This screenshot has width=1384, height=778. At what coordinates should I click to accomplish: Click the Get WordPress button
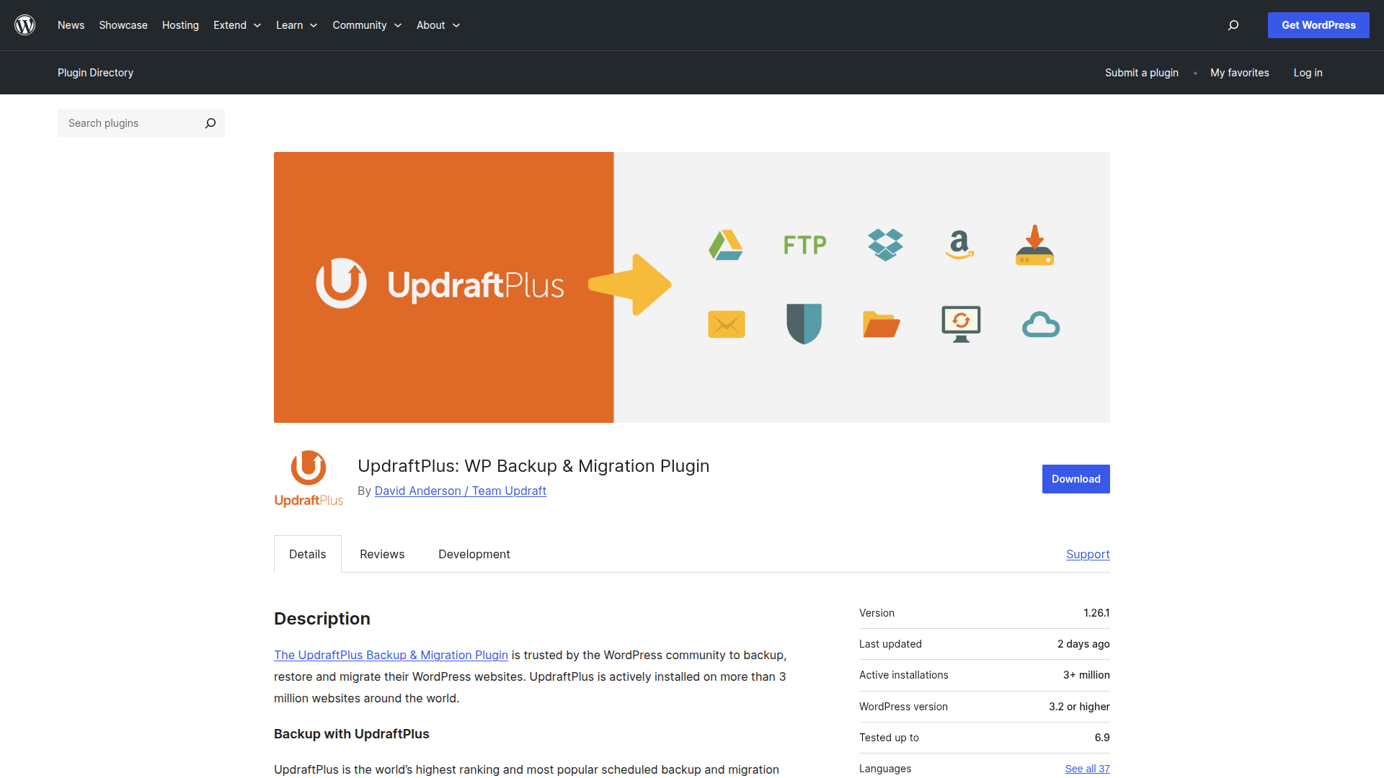coord(1318,25)
